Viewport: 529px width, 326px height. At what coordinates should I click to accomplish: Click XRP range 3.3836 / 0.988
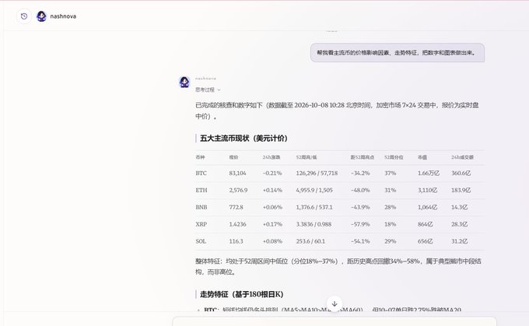coord(314,224)
